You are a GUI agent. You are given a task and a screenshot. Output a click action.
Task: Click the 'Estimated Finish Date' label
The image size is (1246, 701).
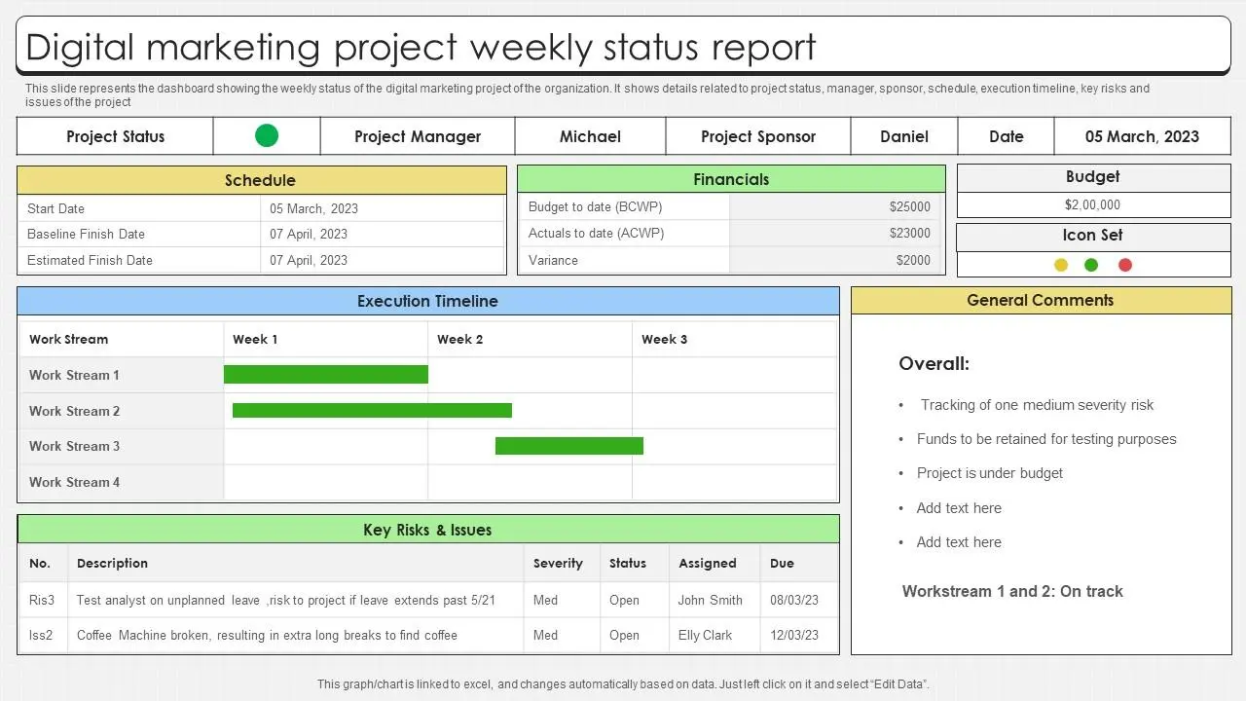(90, 260)
